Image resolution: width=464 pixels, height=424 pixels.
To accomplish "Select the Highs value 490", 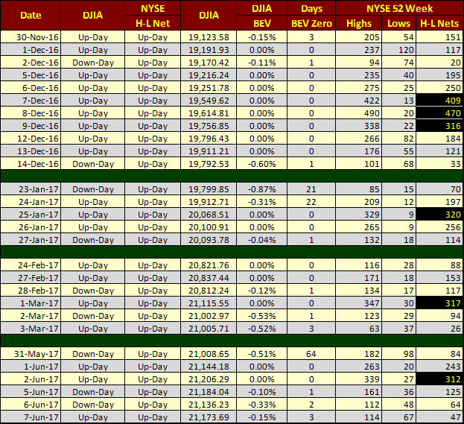I will pyautogui.click(x=359, y=113).
